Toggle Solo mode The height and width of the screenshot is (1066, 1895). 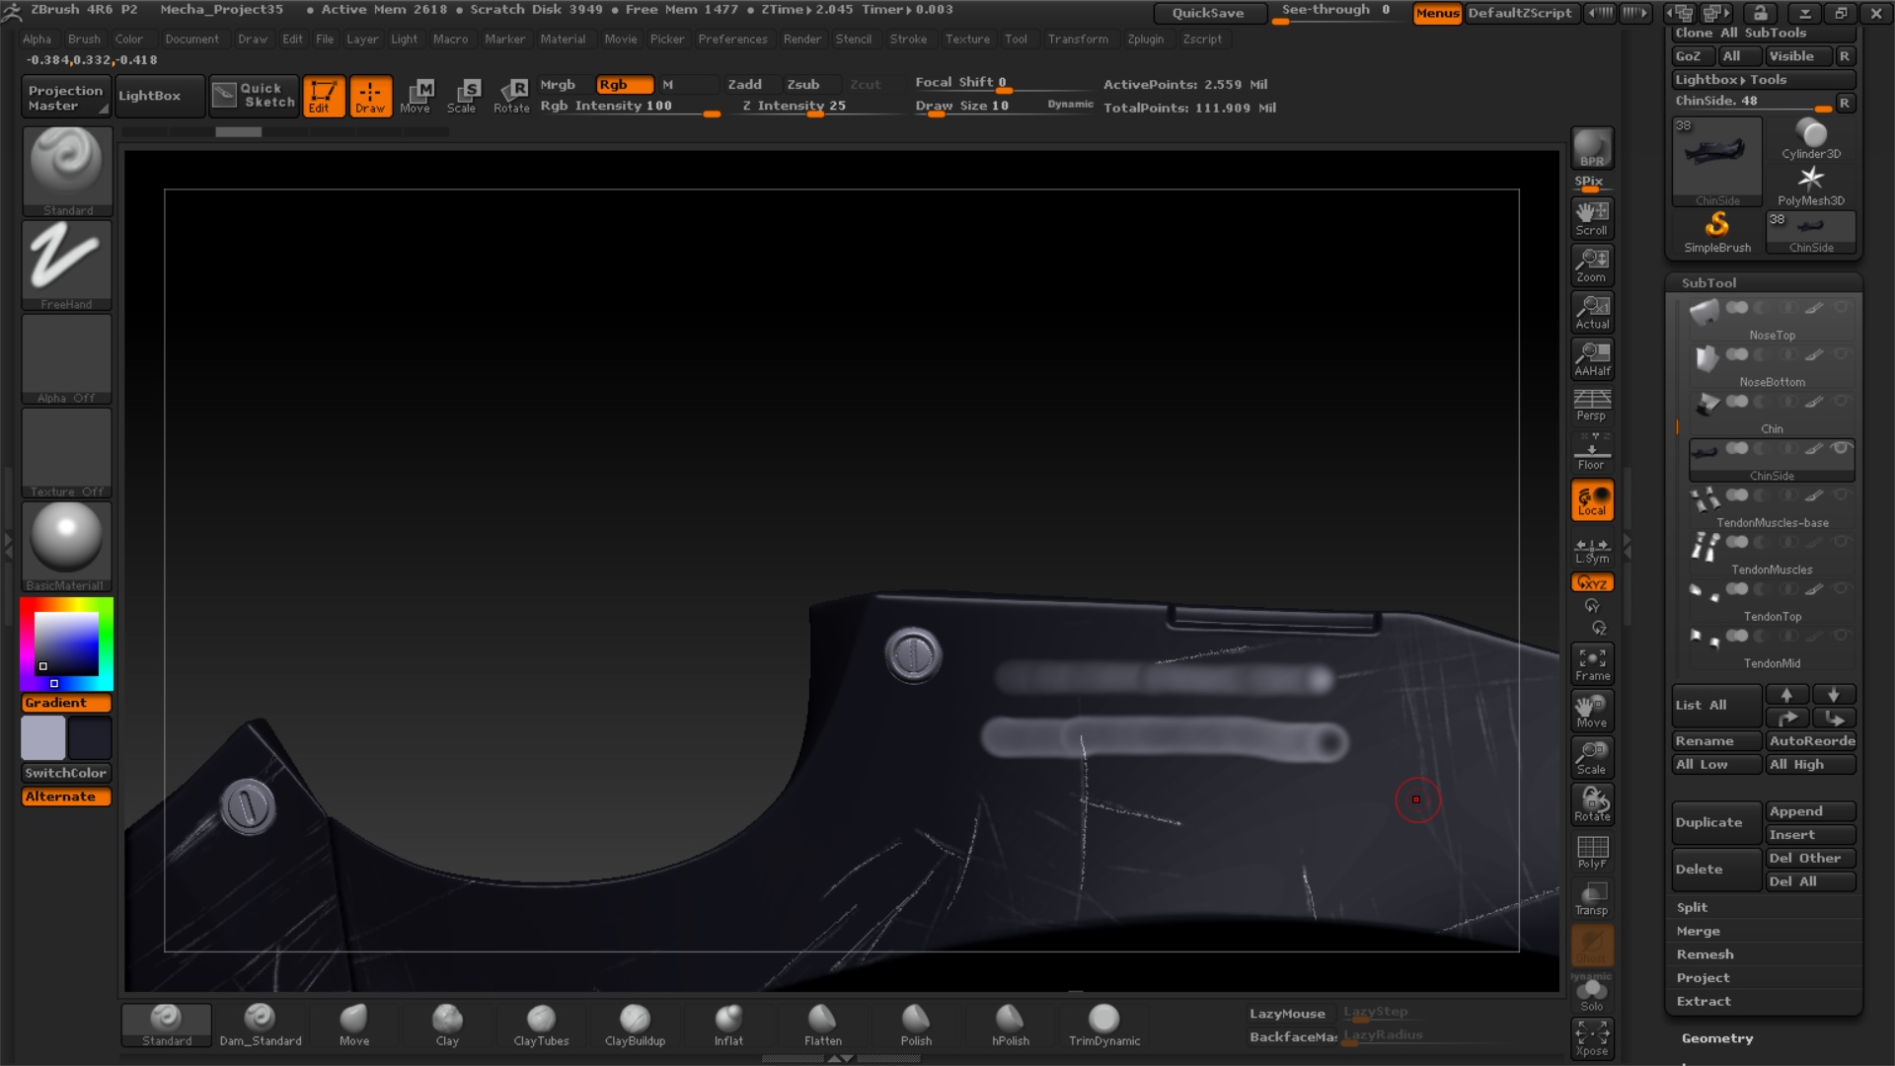(x=1592, y=993)
